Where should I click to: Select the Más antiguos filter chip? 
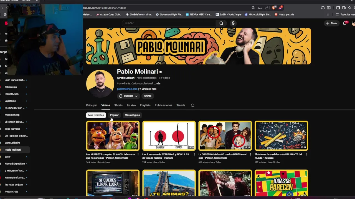coord(132,115)
